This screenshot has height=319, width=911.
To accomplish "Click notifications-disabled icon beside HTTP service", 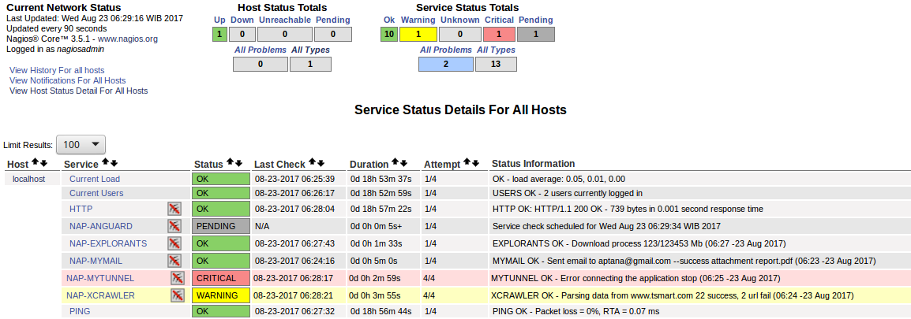I will pyautogui.click(x=174, y=209).
